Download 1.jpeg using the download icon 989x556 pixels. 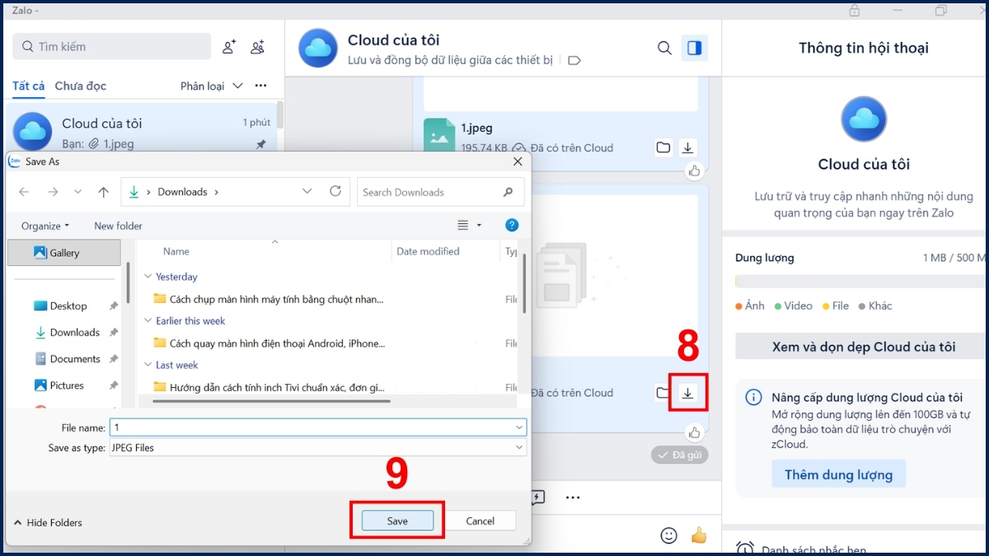(x=688, y=147)
